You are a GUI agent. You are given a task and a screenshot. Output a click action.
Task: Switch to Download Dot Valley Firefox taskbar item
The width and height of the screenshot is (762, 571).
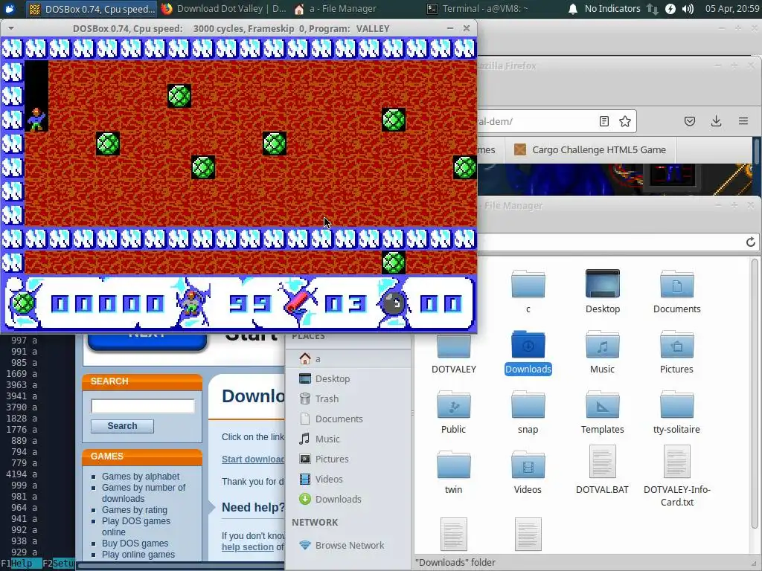coord(224,9)
